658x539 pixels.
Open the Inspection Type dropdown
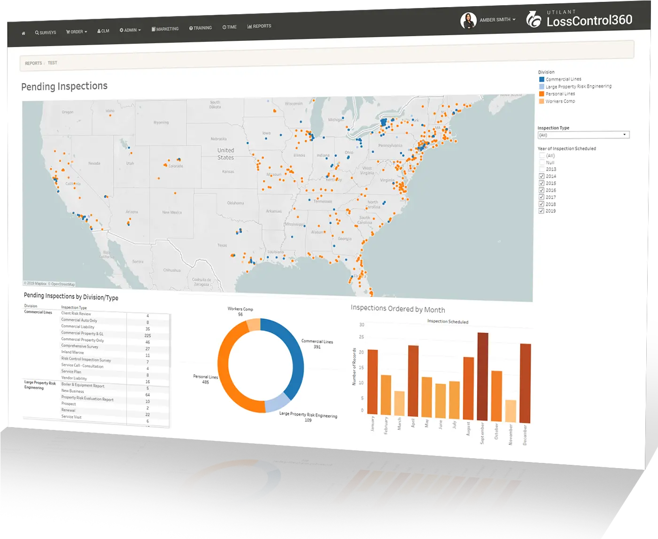(583, 135)
